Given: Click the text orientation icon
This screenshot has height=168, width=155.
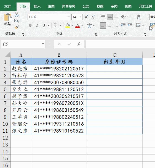Looking at the screenshot, I should pyautogui.click(x=123, y=17).
